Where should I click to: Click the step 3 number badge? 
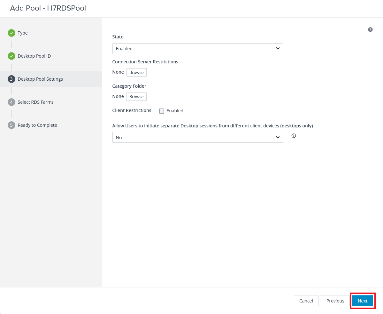[11, 79]
